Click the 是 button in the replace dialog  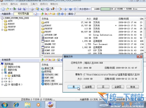click(74, 87)
